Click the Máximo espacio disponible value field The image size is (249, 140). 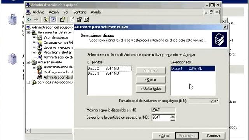163,110
